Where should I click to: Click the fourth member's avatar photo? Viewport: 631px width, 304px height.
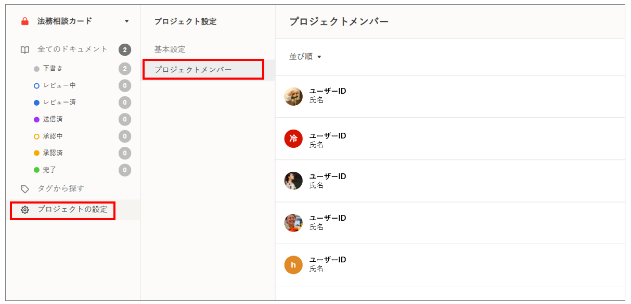click(x=293, y=223)
